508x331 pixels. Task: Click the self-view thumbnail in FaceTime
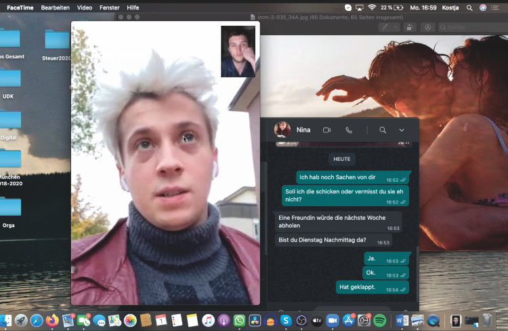[x=238, y=52]
